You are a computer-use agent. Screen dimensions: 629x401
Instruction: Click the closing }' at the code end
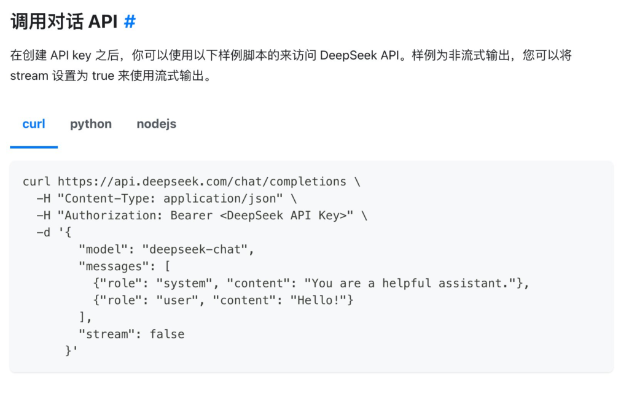(71, 351)
